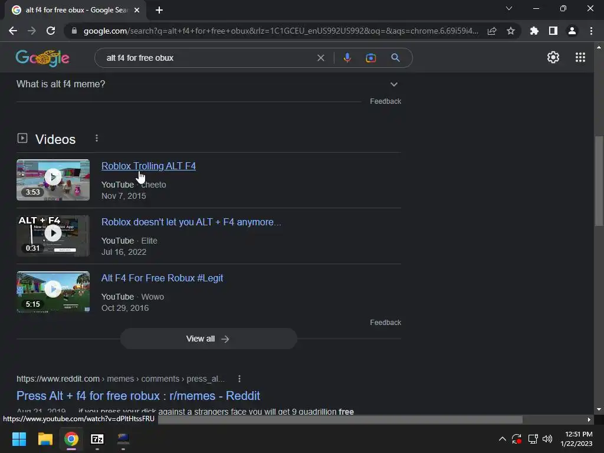The width and height of the screenshot is (604, 453).
Task: Open the Google apps grid
Action: (580, 57)
